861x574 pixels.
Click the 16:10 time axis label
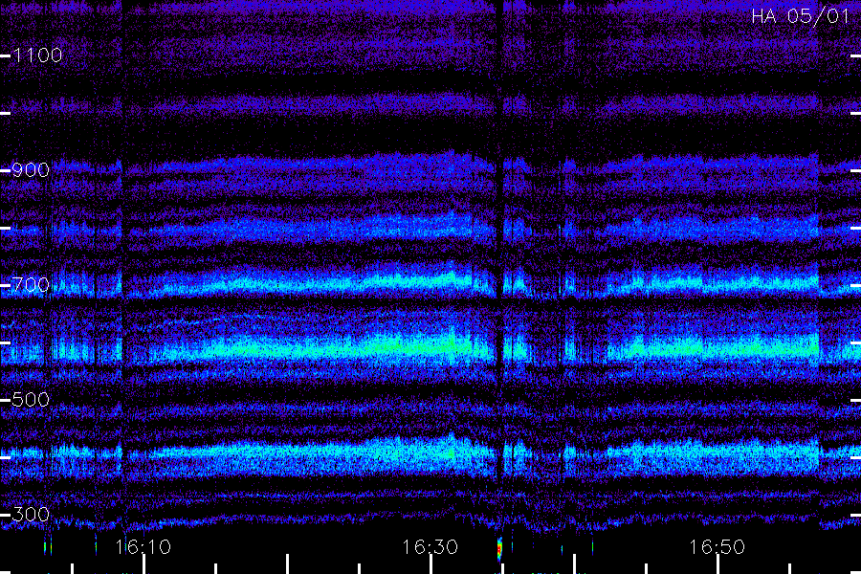click(143, 547)
